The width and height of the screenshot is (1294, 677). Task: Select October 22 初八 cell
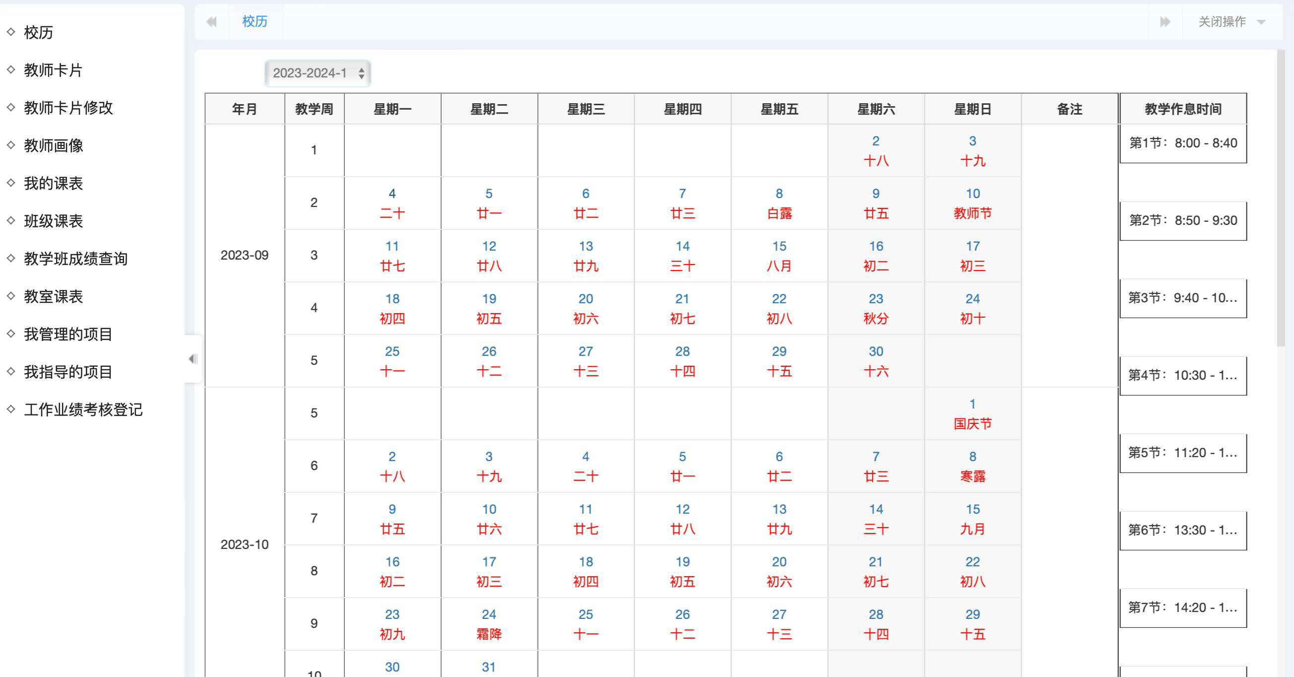972,571
